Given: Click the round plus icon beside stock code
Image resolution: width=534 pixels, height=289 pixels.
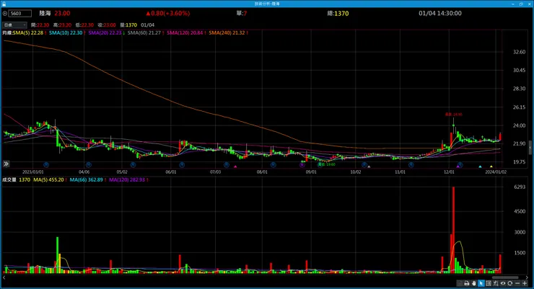Looking at the screenshot, I should tap(5, 14).
